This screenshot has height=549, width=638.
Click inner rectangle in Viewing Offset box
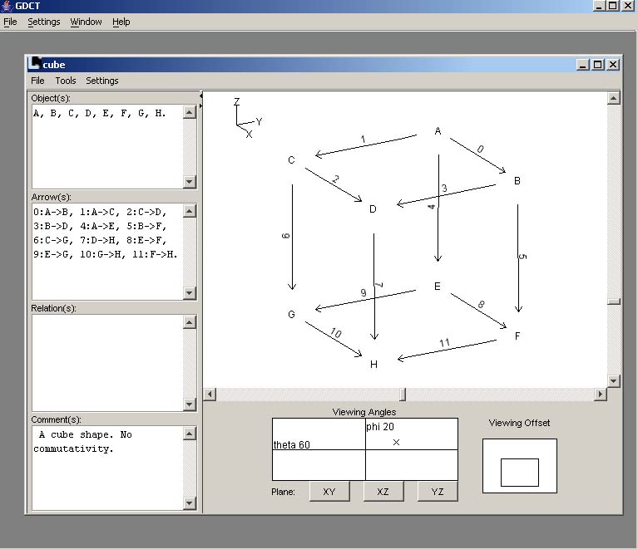(519, 472)
